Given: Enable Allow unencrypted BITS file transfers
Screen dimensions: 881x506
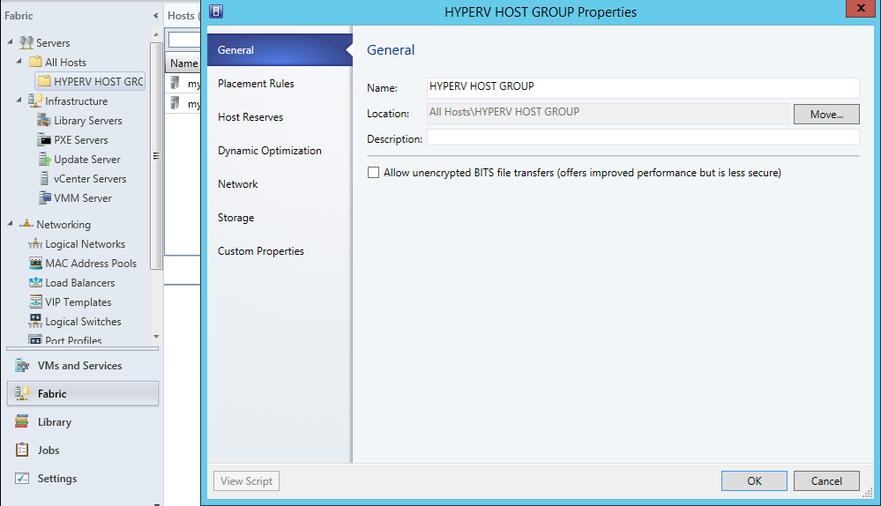Looking at the screenshot, I should click(373, 173).
